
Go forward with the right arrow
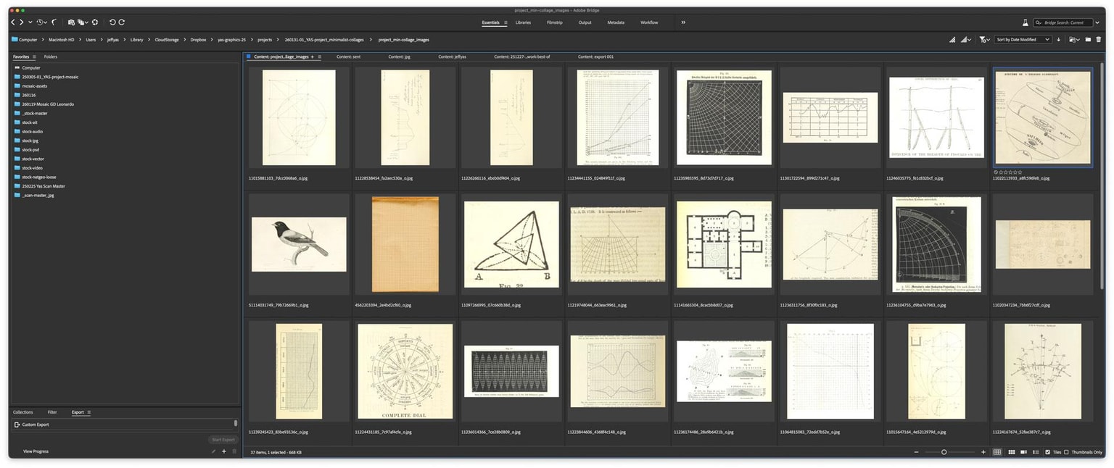(x=21, y=22)
